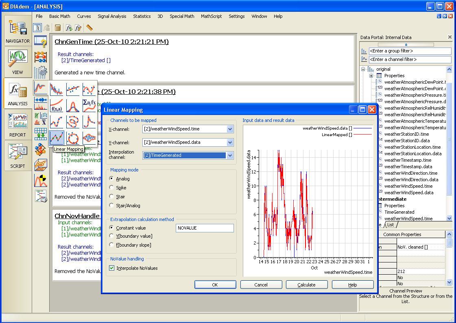Screen dimensions: 456x323
Task: Click Cancel in the Linear Mapping dialog
Action: pyautogui.click(x=261, y=285)
